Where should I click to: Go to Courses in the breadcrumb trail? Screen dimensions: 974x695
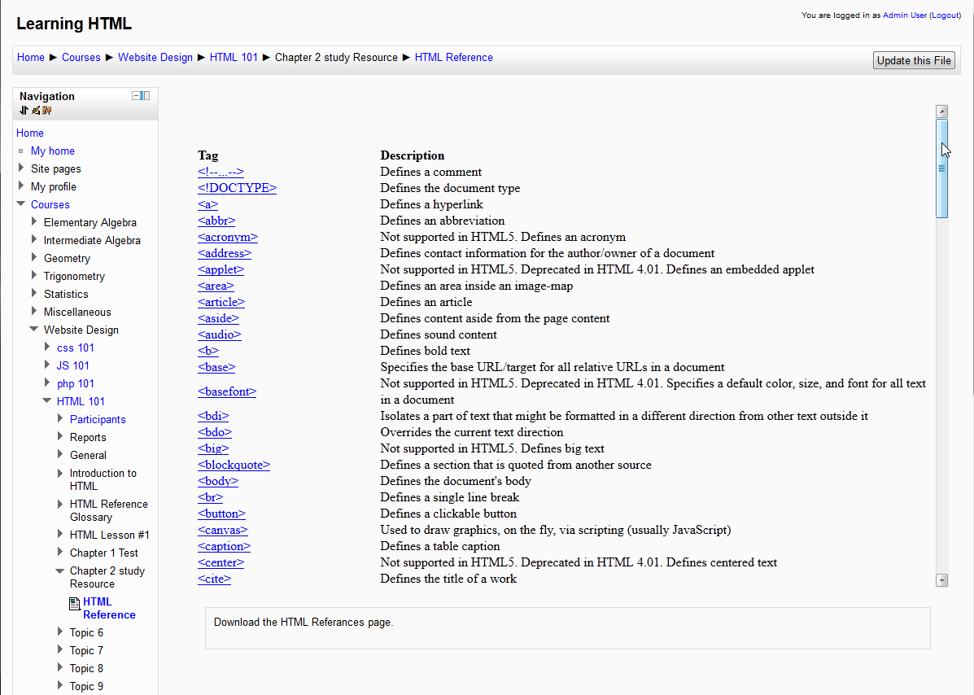click(81, 58)
